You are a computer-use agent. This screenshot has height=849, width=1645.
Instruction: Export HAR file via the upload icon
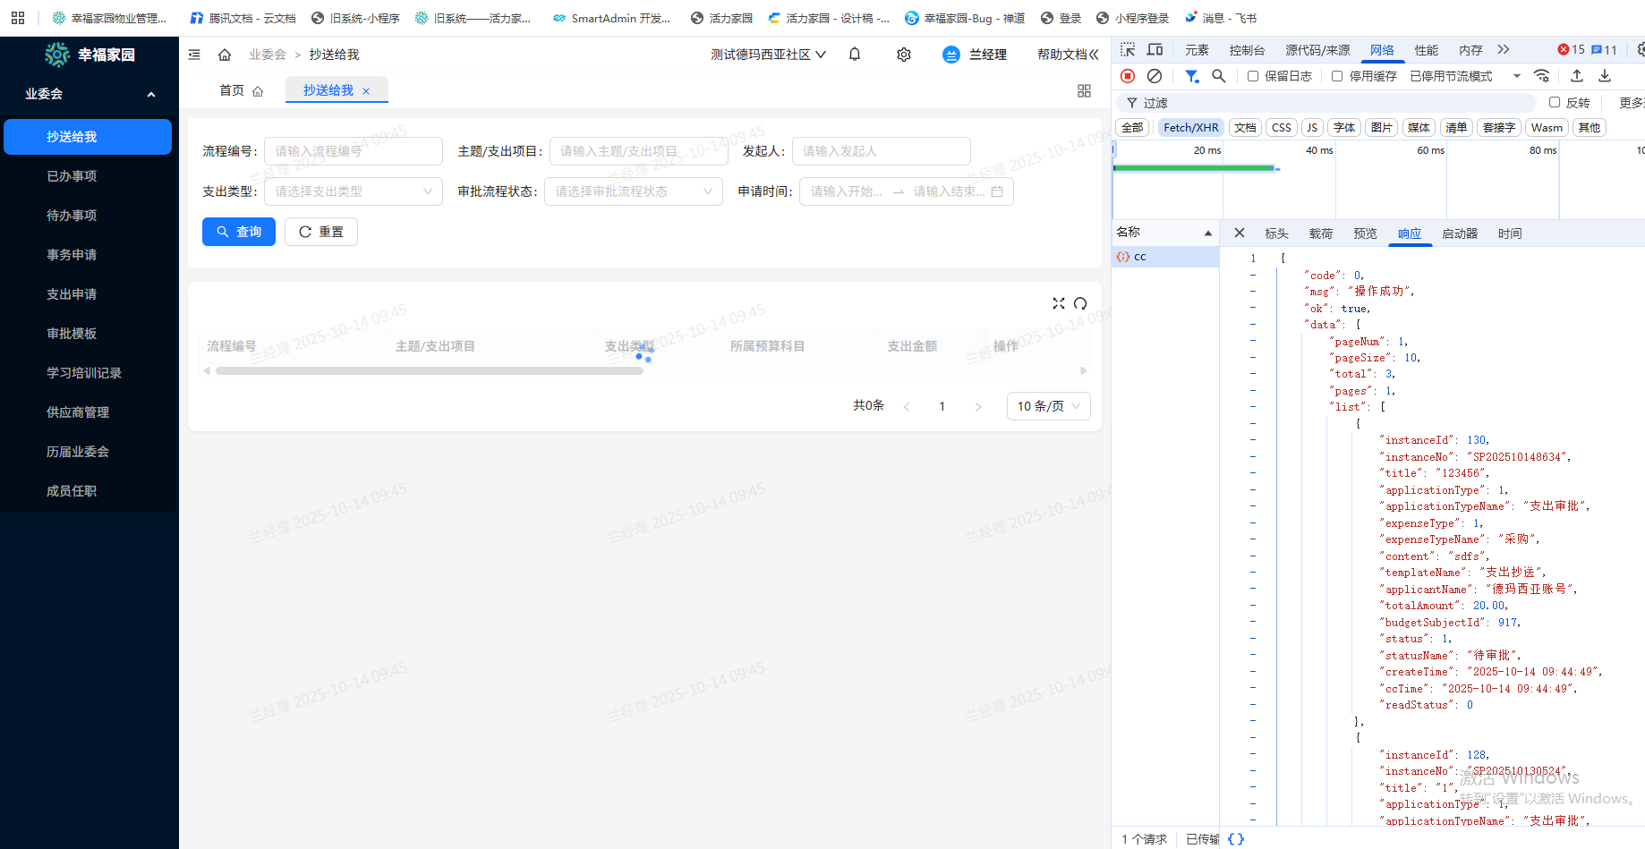(x=1577, y=76)
